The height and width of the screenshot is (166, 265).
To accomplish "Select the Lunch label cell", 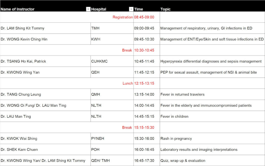I will click(127, 83).
